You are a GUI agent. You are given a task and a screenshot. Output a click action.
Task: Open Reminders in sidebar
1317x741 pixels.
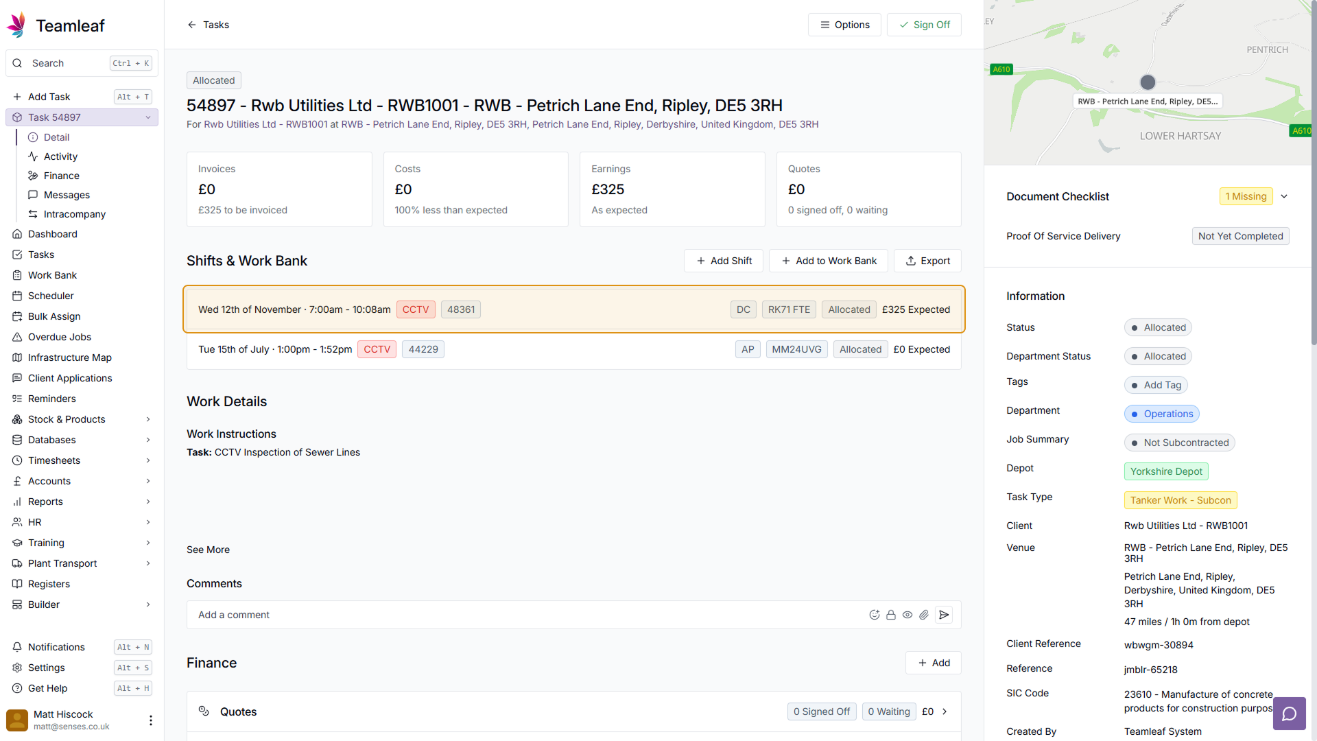pos(82,399)
